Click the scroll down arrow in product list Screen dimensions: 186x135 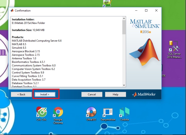tap(124, 85)
